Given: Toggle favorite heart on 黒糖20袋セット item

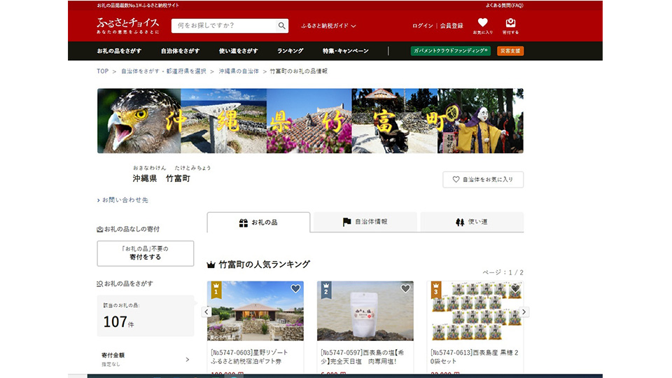Looking at the screenshot, I should coord(515,288).
